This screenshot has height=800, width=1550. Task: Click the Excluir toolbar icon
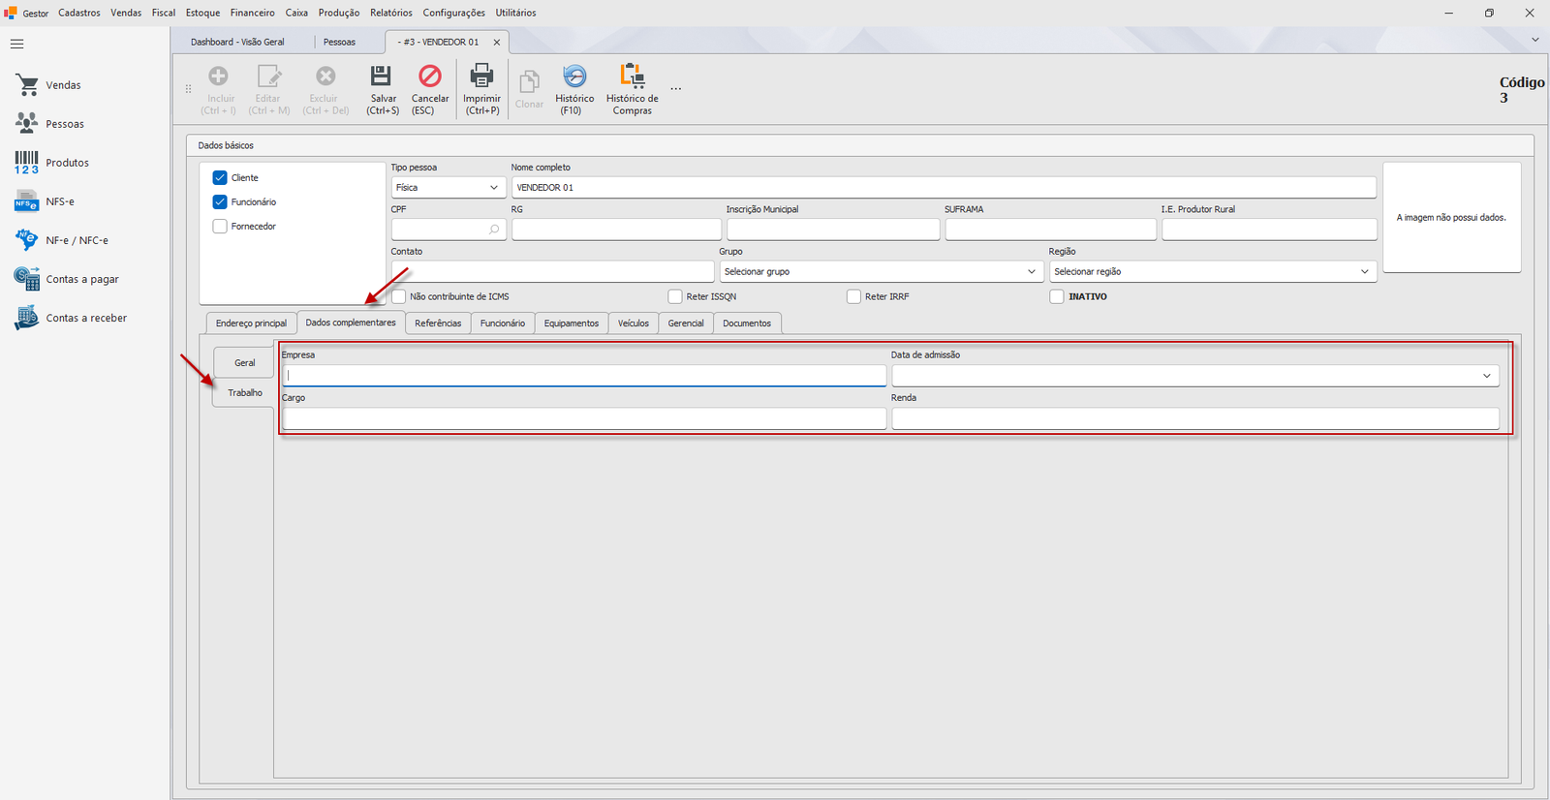coord(325,77)
